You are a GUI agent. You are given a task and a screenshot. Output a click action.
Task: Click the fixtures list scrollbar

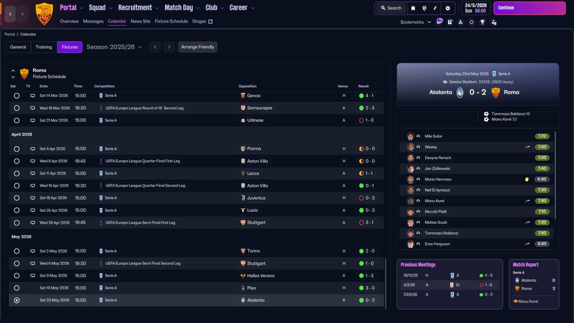[x=386, y=283]
